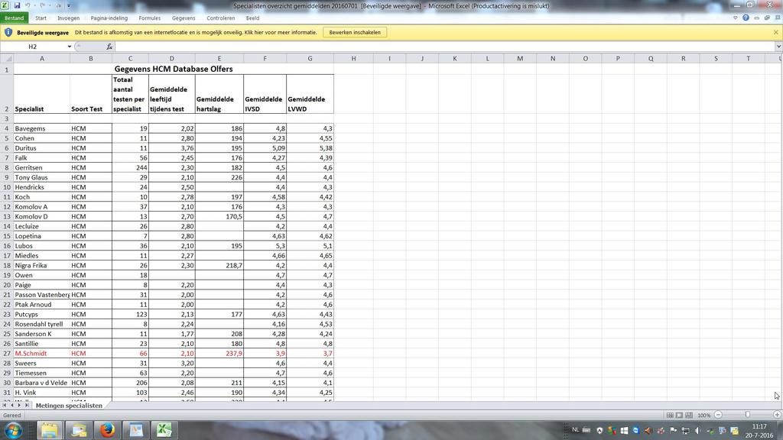Switch to Page Break Preview icon in status bar
The height and width of the screenshot is (440, 783).
point(689,415)
